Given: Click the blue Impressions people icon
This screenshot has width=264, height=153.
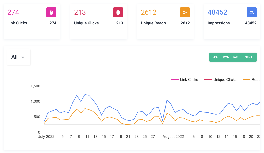Looking at the screenshot, I should (252, 12).
